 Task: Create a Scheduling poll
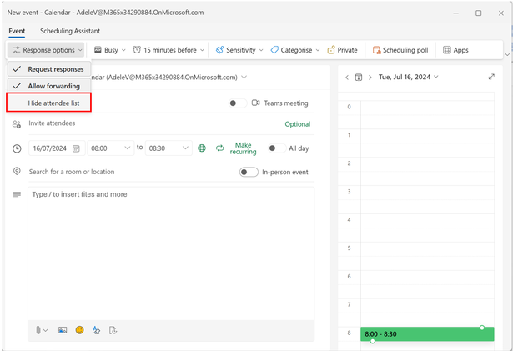pyautogui.click(x=400, y=50)
